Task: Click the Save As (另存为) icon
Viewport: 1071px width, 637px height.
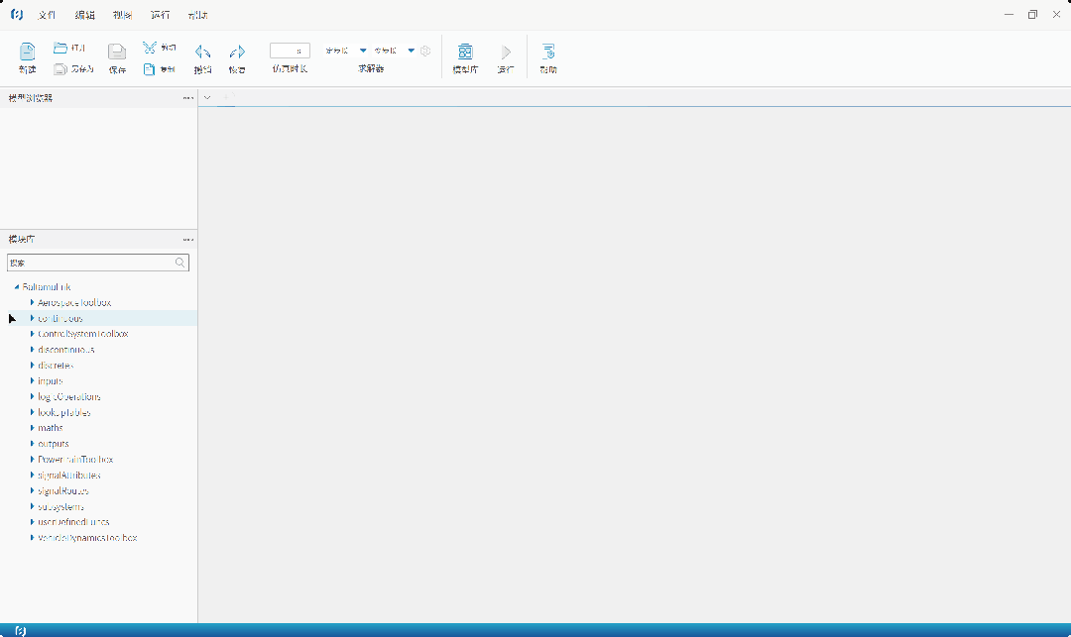Action: (x=60, y=69)
